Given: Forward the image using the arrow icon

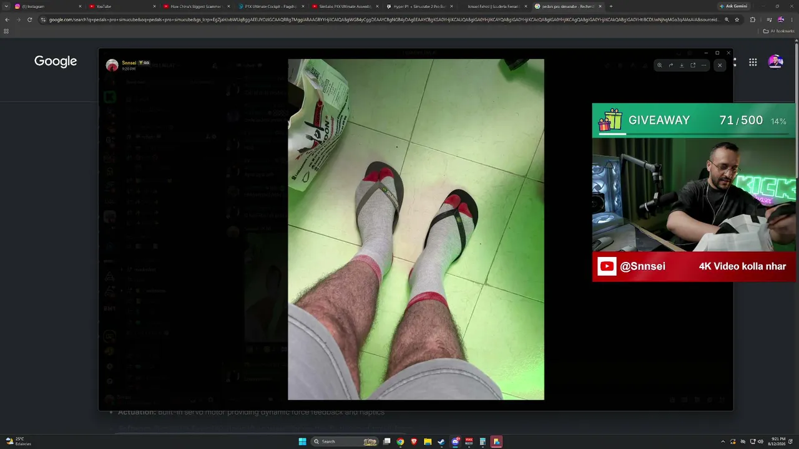Looking at the screenshot, I should pyautogui.click(x=670, y=65).
